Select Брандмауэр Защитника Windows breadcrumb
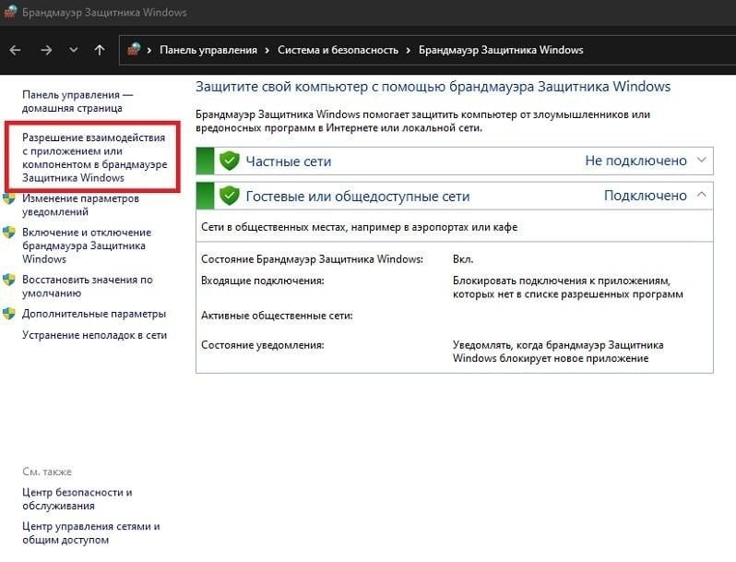736x562 pixels. [x=501, y=50]
